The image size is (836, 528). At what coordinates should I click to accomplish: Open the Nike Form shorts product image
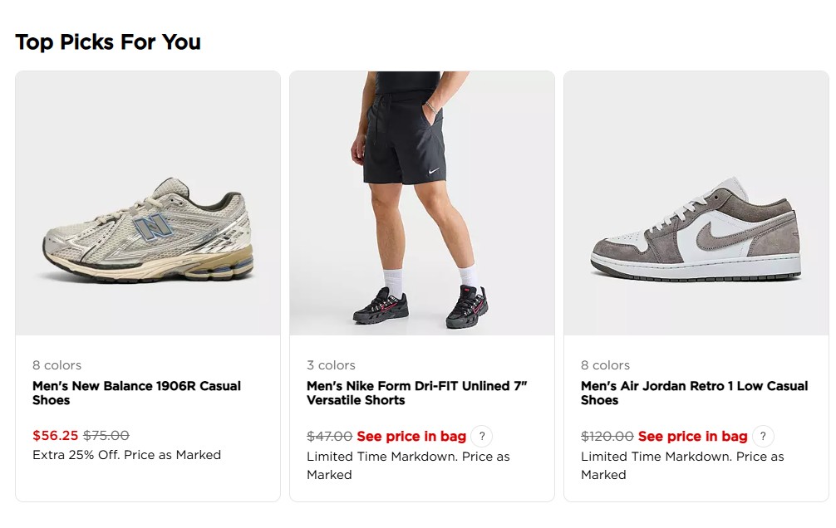(421, 203)
